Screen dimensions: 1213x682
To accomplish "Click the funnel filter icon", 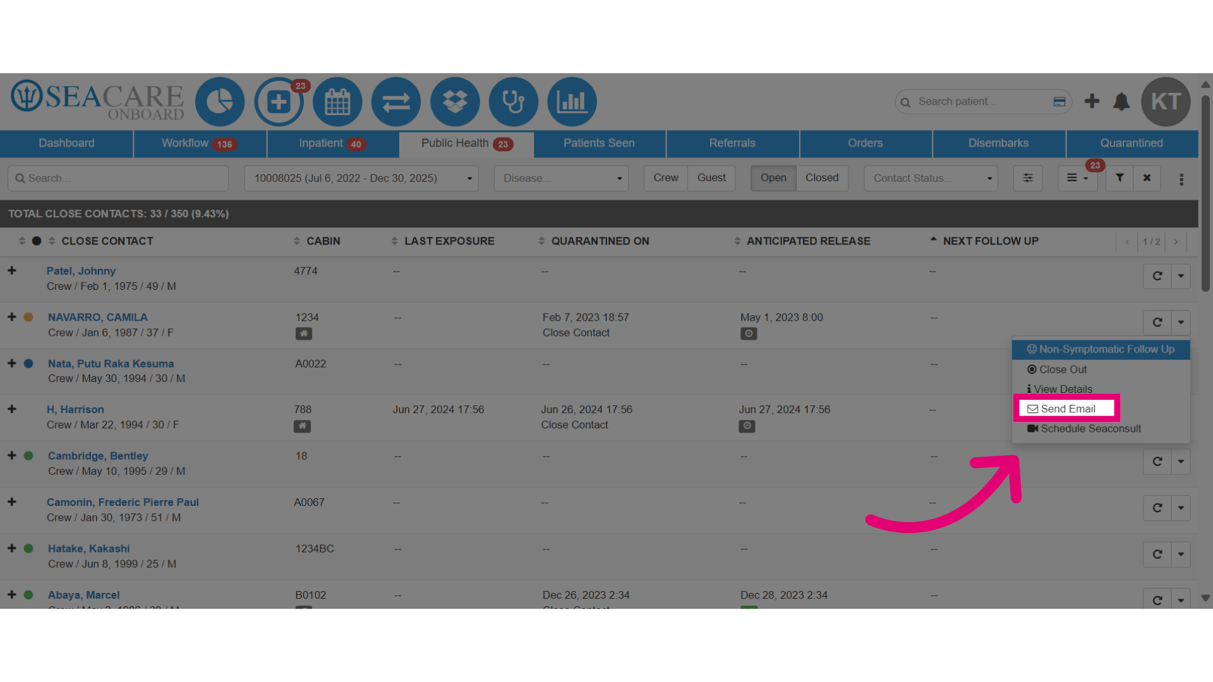I will (x=1119, y=178).
